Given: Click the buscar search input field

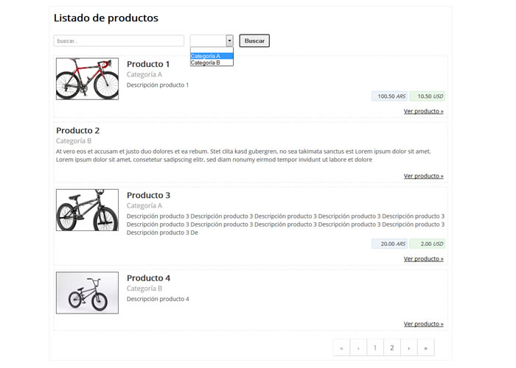Looking at the screenshot, I should 119,40.
